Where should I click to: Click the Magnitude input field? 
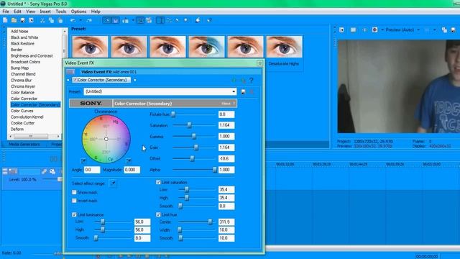pos(132,170)
